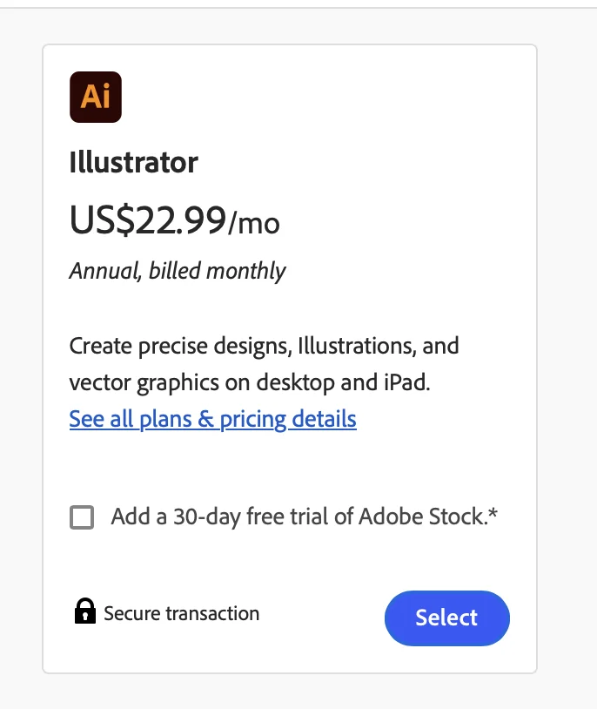The width and height of the screenshot is (597, 709).
Task: Click the Illustrator product title
Action: tap(132, 162)
